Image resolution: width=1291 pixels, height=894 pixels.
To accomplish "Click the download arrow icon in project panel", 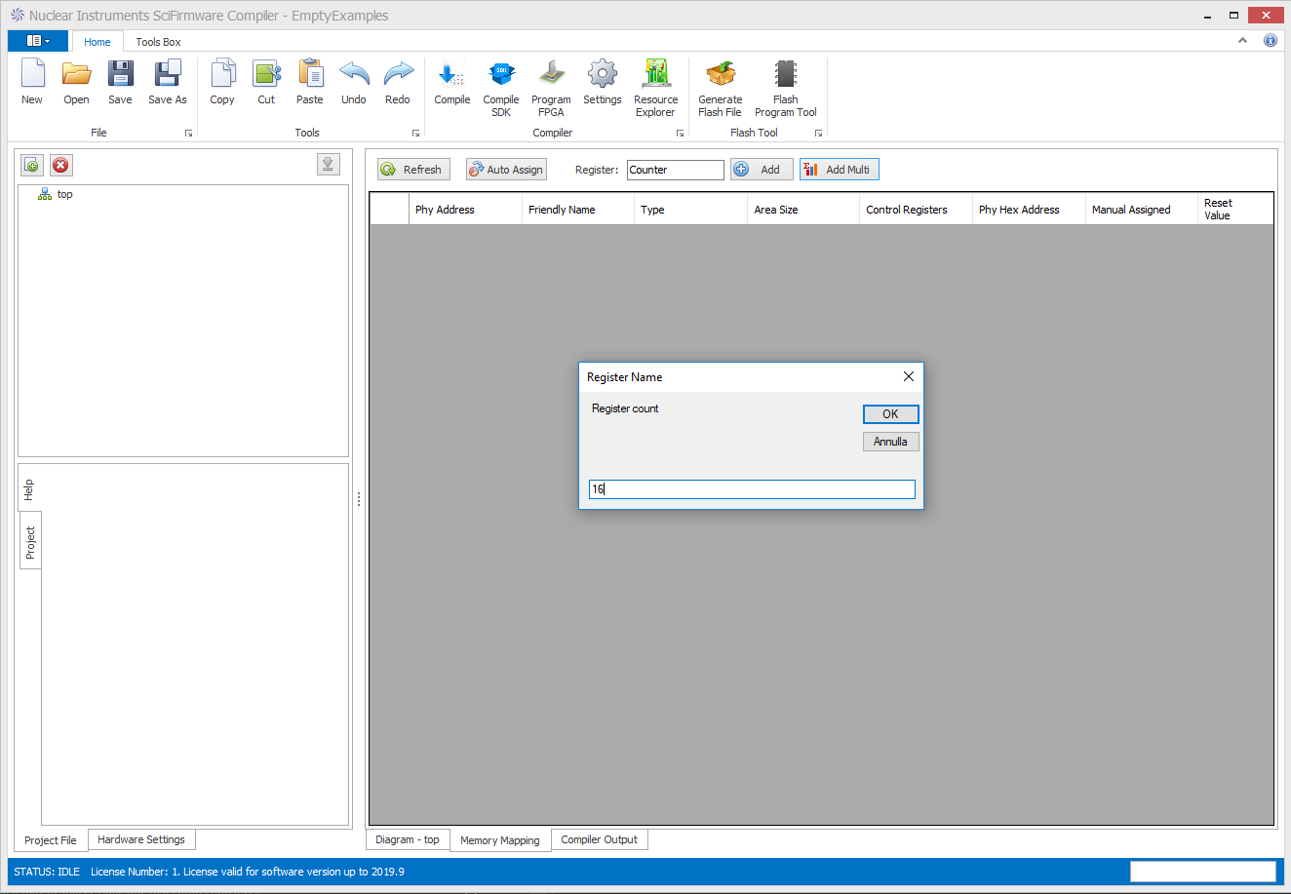I will click(x=329, y=165).
